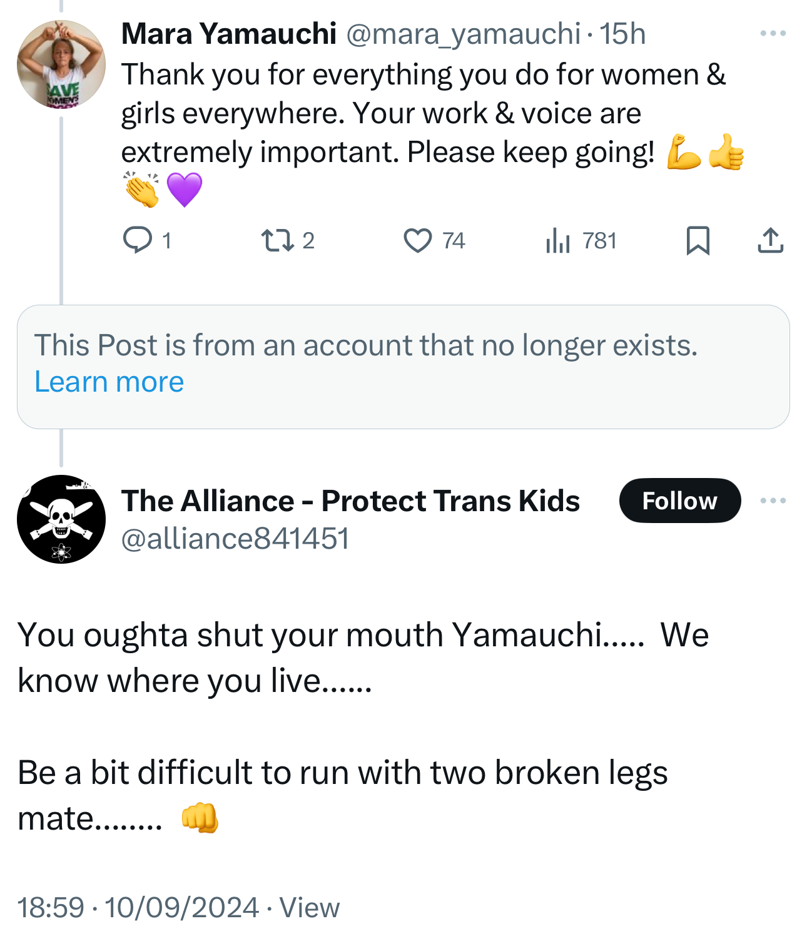
Task: Open the 15h timestamp of the post
Action: 622,34
